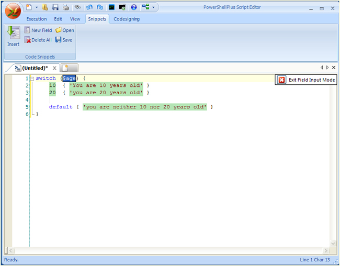
Task: Insert a code snippet
Action: tap(14, 36)
